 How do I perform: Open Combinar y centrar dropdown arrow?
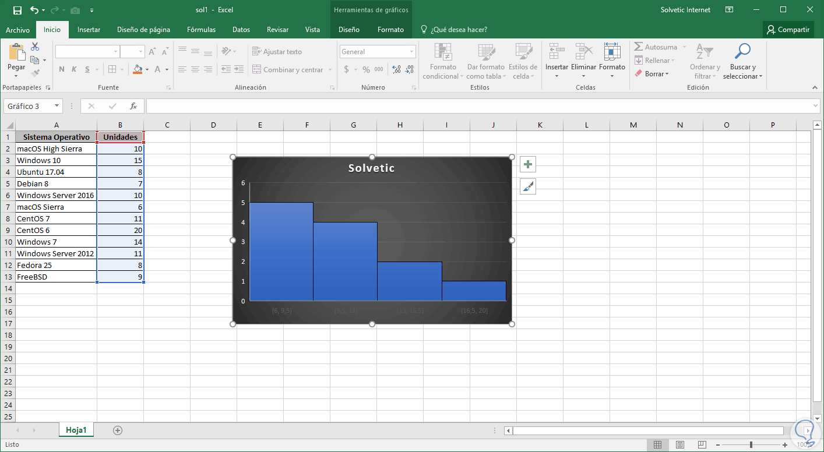(x=330, y=70)
